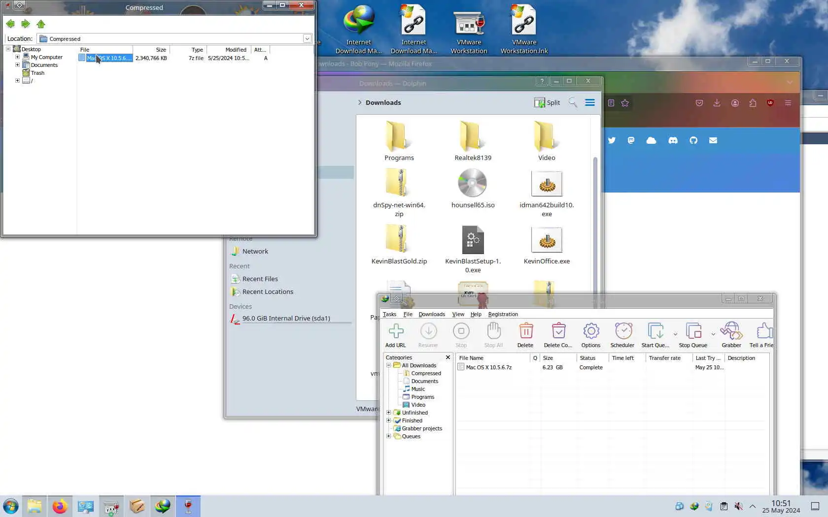Image resolution: width=828 pixels, height=517 pixels.
Task: Select the KevinOffice.exe file
Action: coord(547,245)
